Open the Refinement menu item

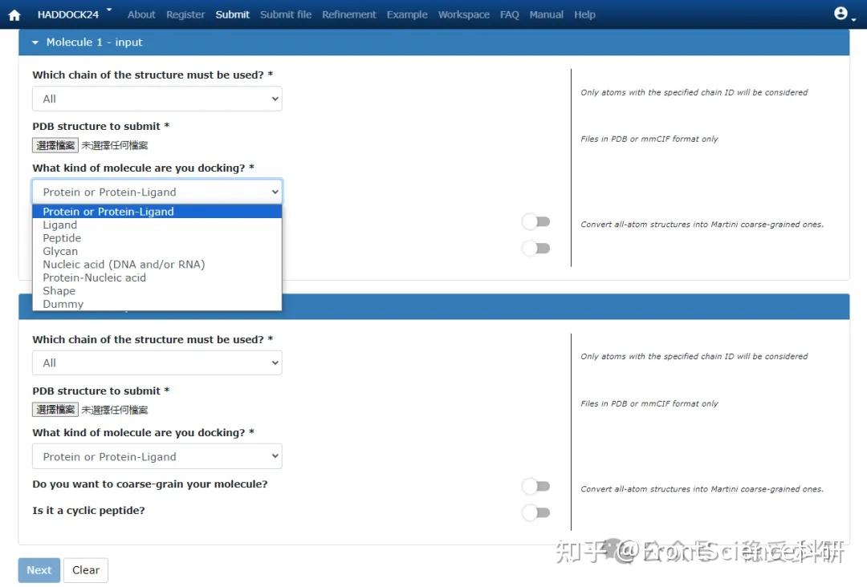[x=349, y=14]
